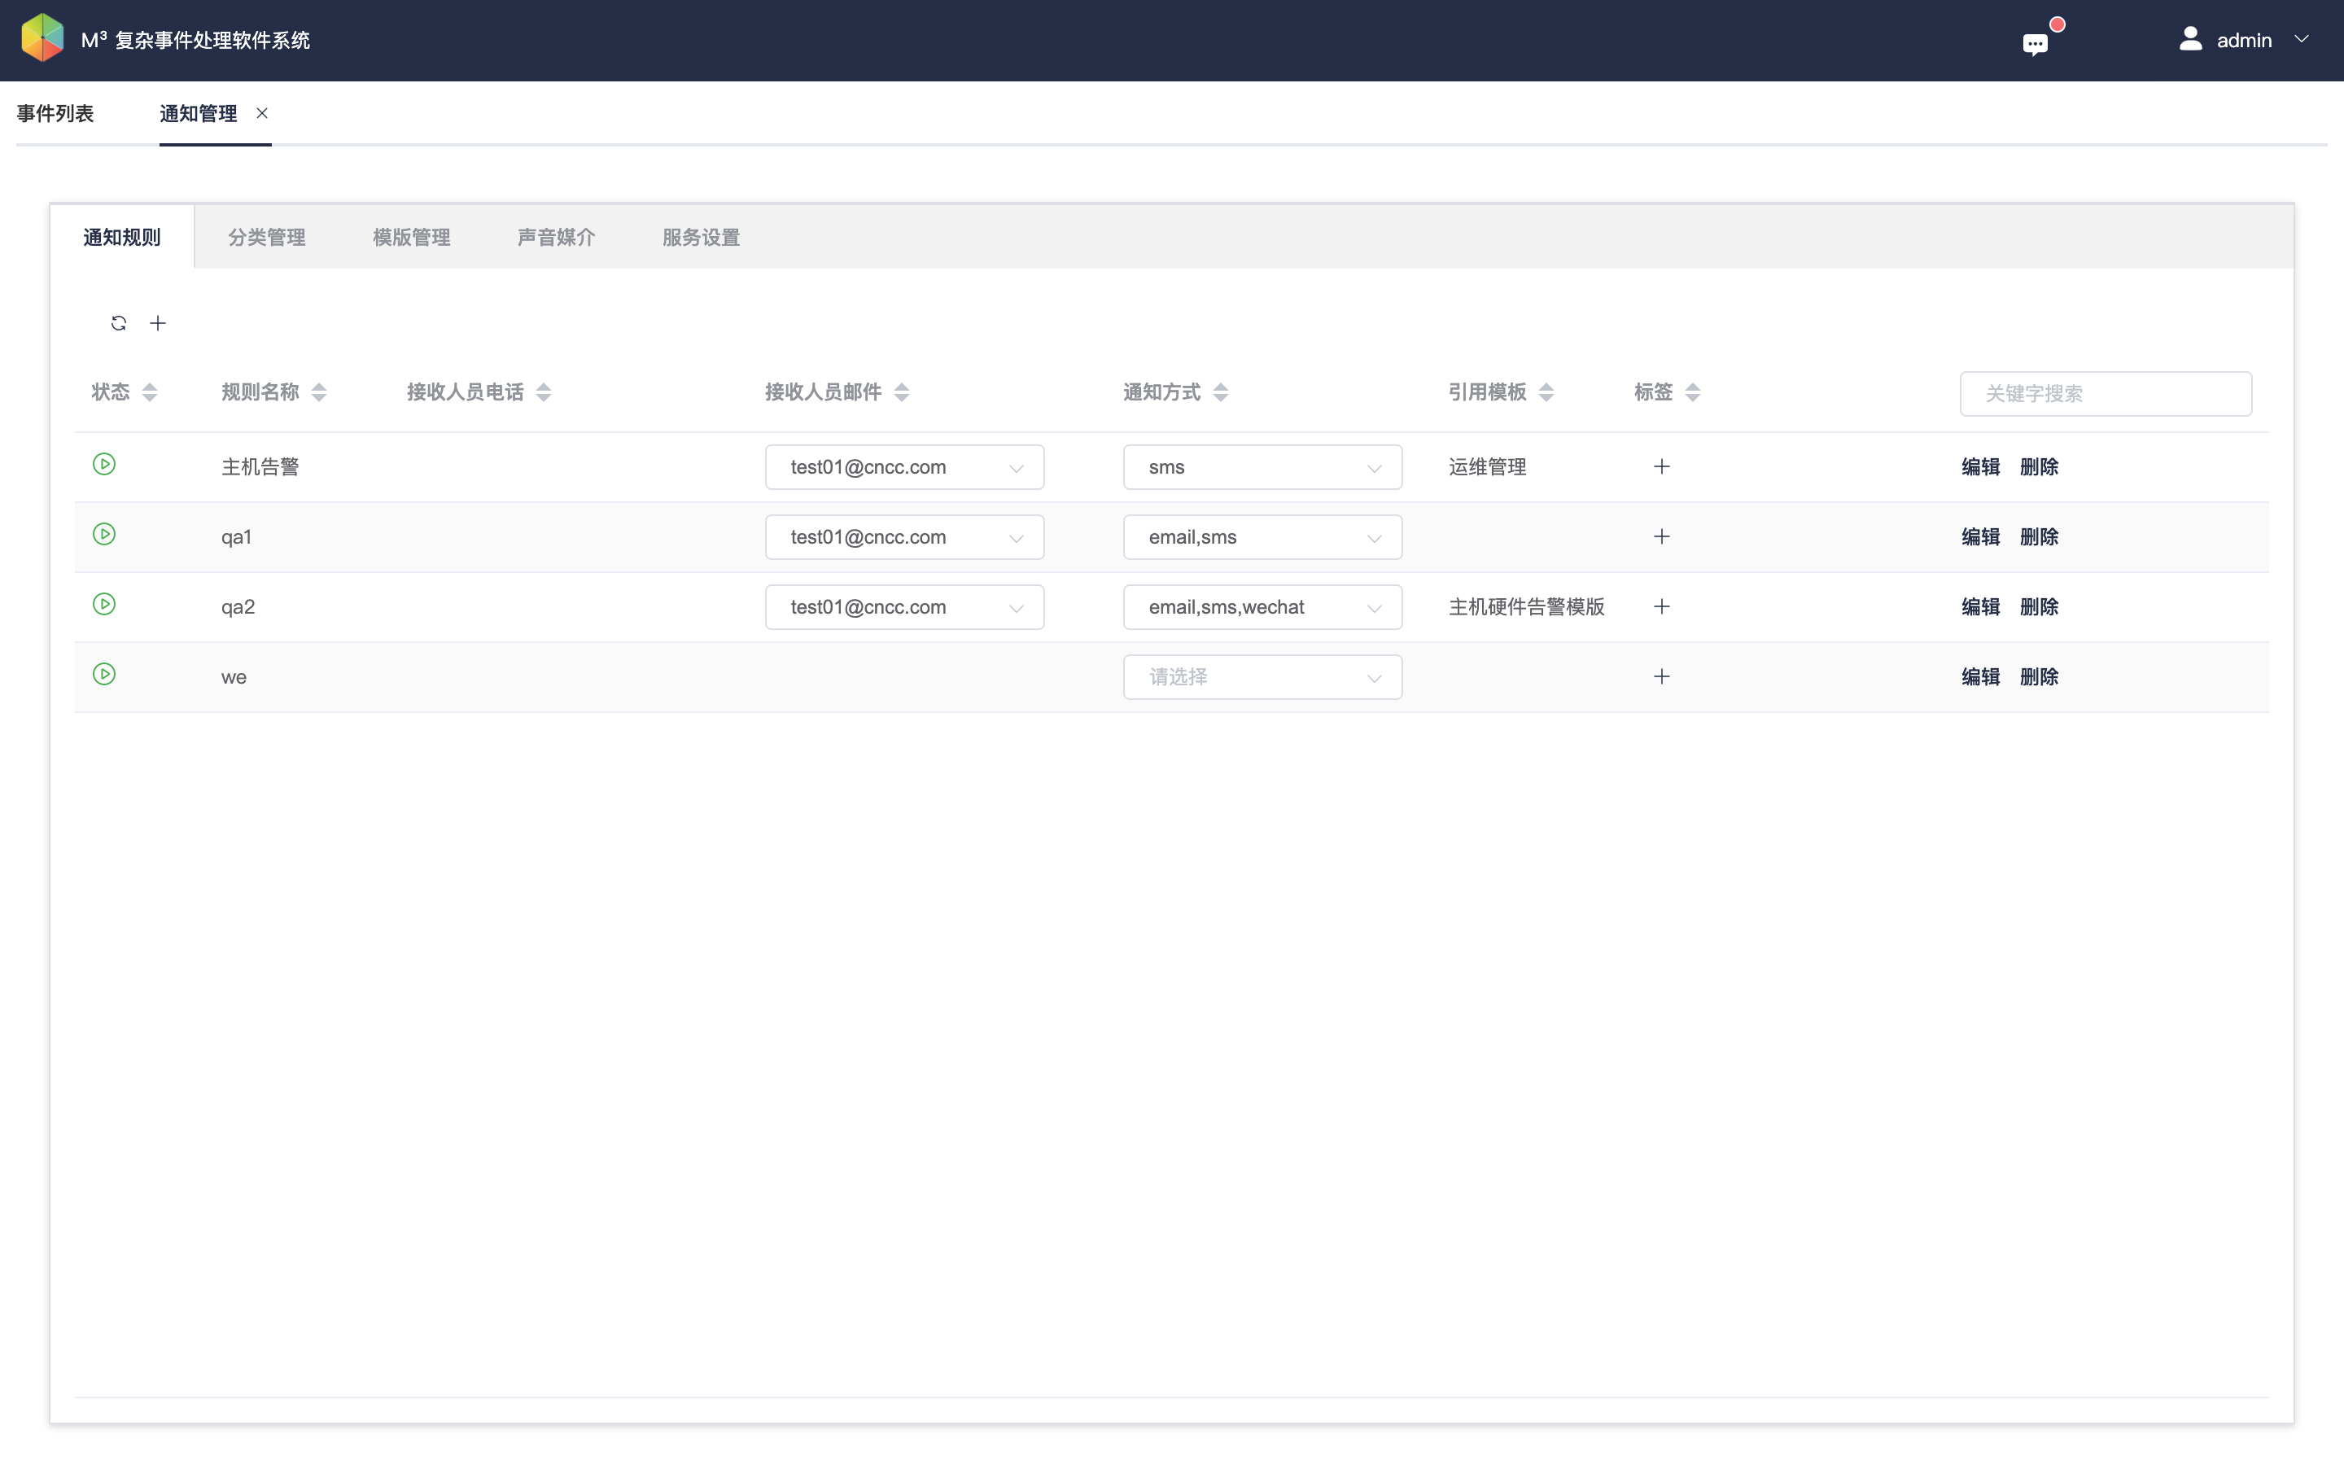Viewport: 2344px width, 1465px height.
Task: Sort by 标签 column
Action: click(x=1692, y=392)
